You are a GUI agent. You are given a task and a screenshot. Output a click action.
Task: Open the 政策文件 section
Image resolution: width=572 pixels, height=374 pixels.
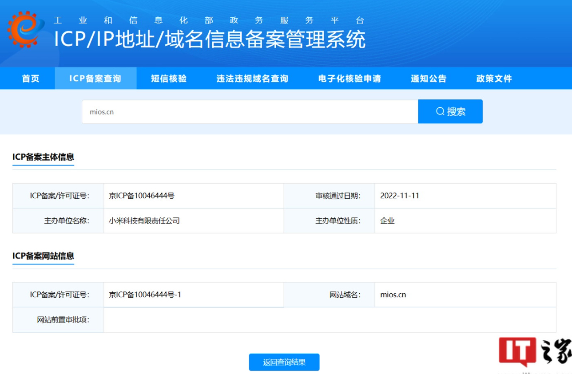pos(494,79)
